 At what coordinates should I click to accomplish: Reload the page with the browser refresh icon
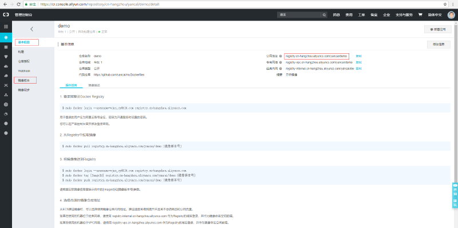click(x=19, y=5)
